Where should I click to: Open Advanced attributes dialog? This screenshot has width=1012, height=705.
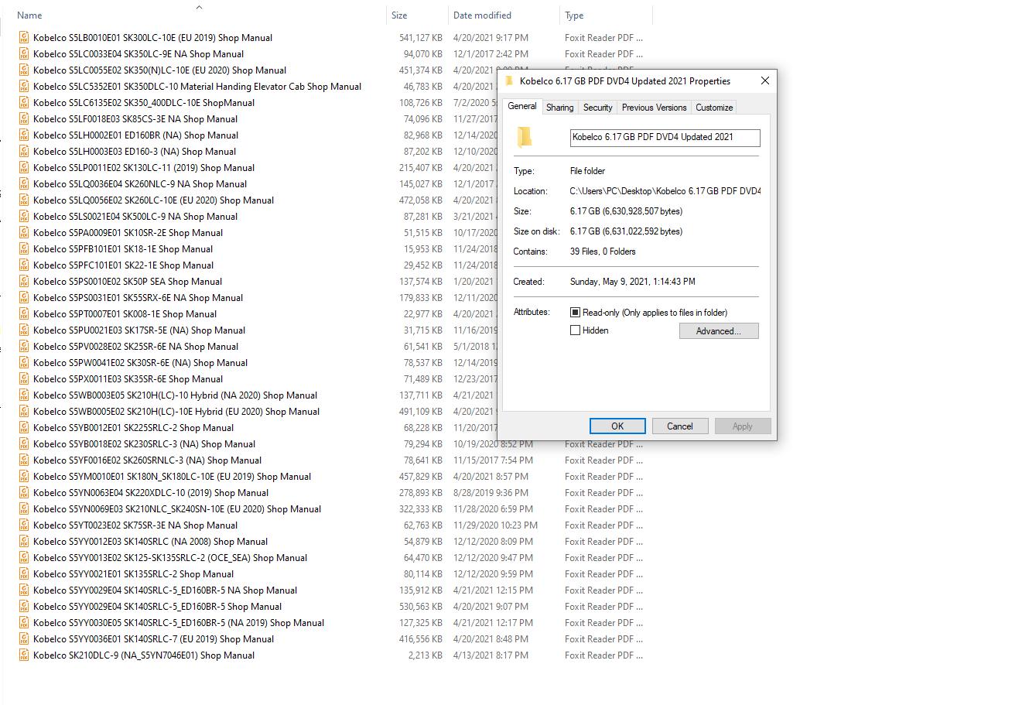coord(719,330)
